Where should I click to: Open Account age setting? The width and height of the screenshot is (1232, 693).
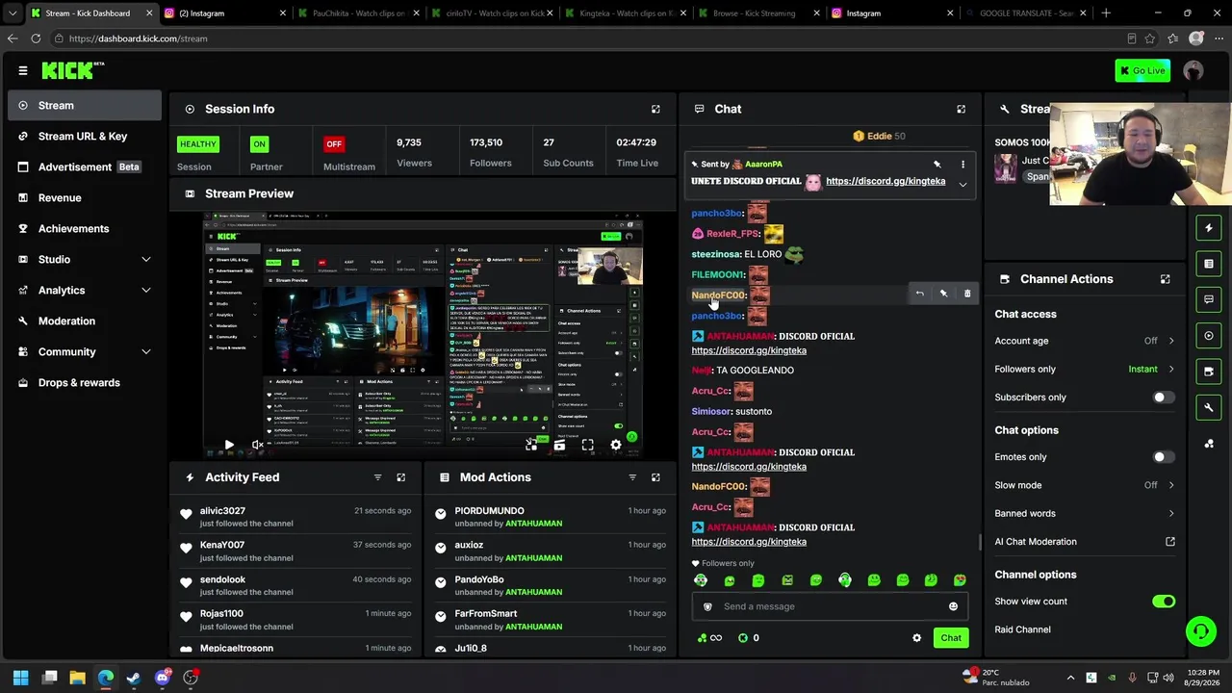(1085, 341)
